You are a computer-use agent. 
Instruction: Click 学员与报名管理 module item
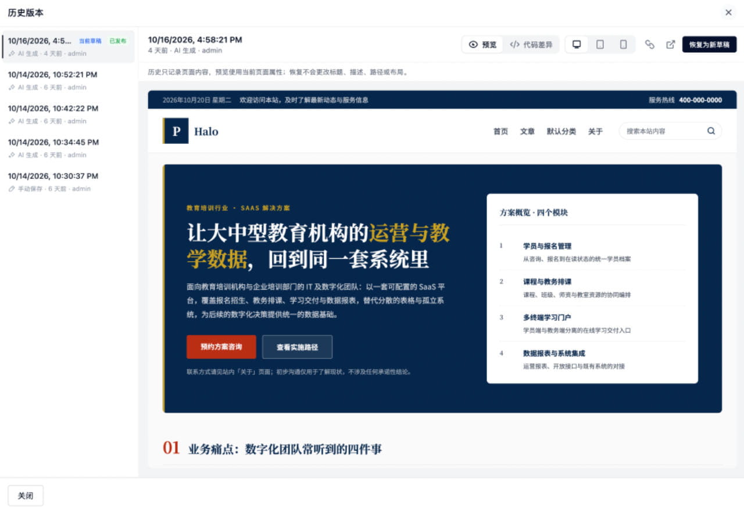(x=592, y=252)
